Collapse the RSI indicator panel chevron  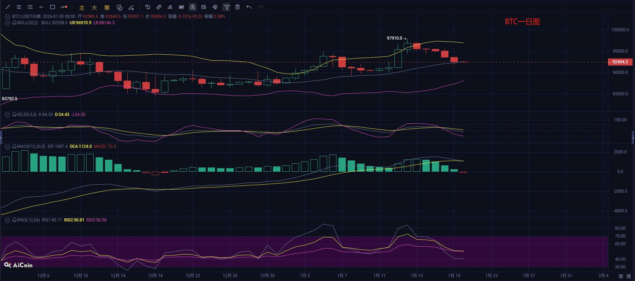pyautogui.click(x=7, y=220)
